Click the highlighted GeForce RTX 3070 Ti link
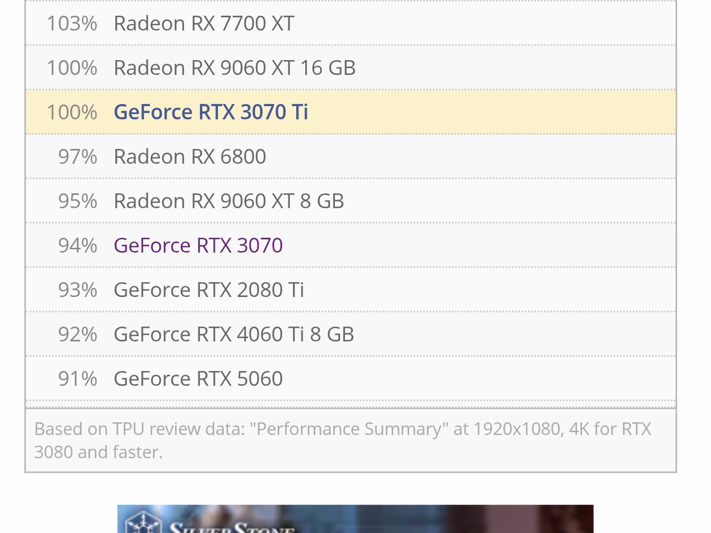711x533 pixels. (211, 112)
